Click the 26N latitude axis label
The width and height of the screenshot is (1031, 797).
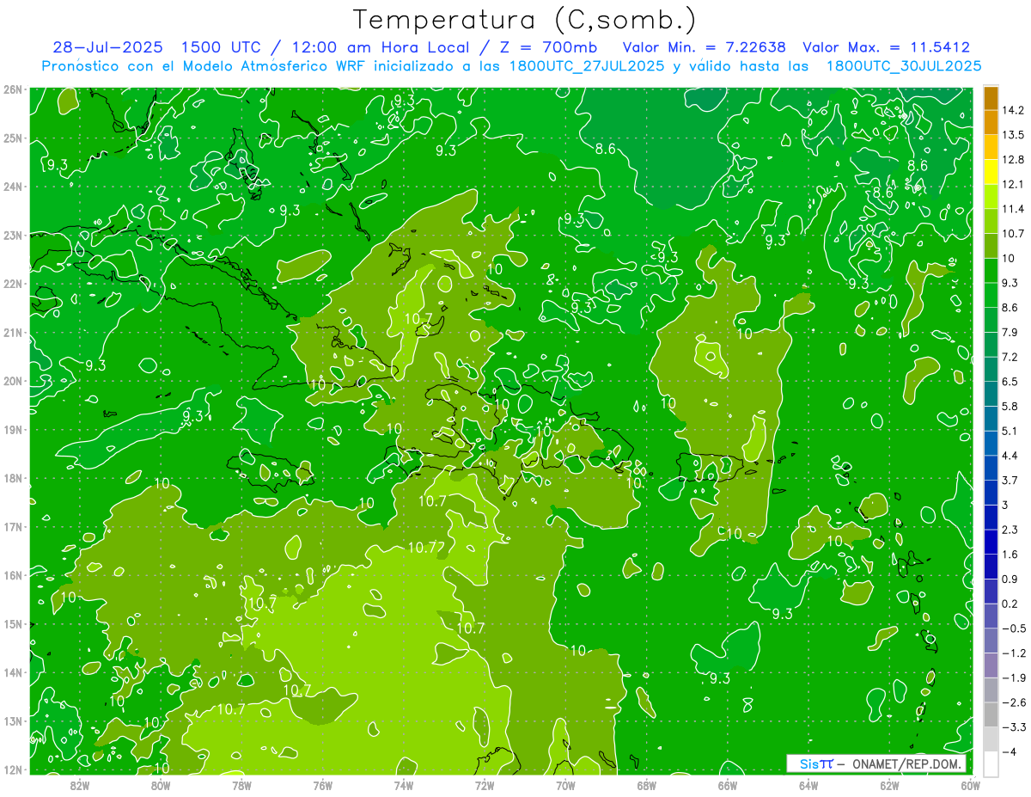point(13,89)
